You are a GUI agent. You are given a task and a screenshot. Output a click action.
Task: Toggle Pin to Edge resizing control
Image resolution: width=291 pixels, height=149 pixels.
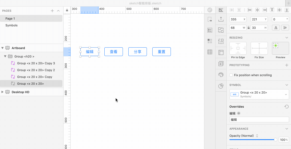(x=238, y=48)
